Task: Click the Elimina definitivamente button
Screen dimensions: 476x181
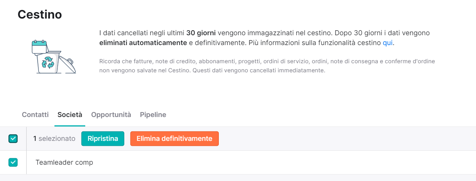Action: (174, 139)
